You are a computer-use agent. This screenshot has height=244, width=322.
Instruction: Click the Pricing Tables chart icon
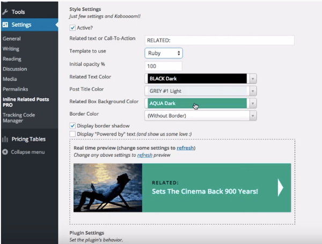[5, 139]
